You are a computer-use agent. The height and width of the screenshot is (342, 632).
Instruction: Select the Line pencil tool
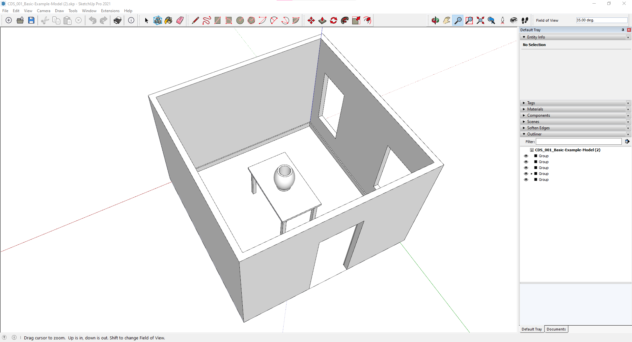pyautogui.click(x=195, y=20)
